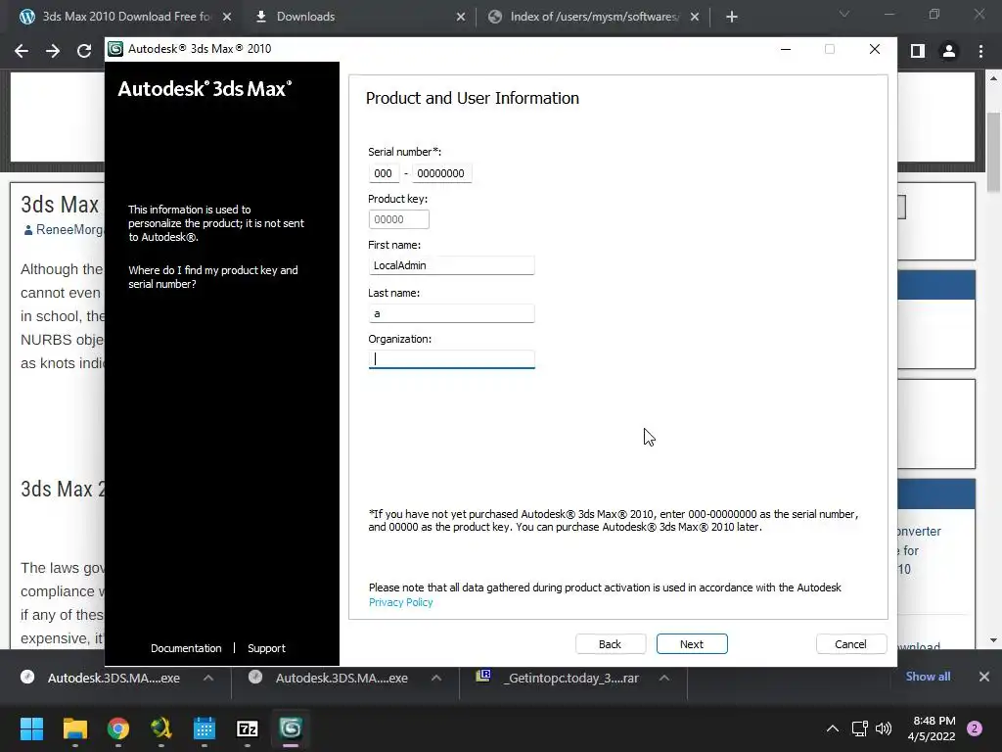Minimize the Autodesk 3ds Max 2010 installer
1002x752 pixels.
point(786,49)
